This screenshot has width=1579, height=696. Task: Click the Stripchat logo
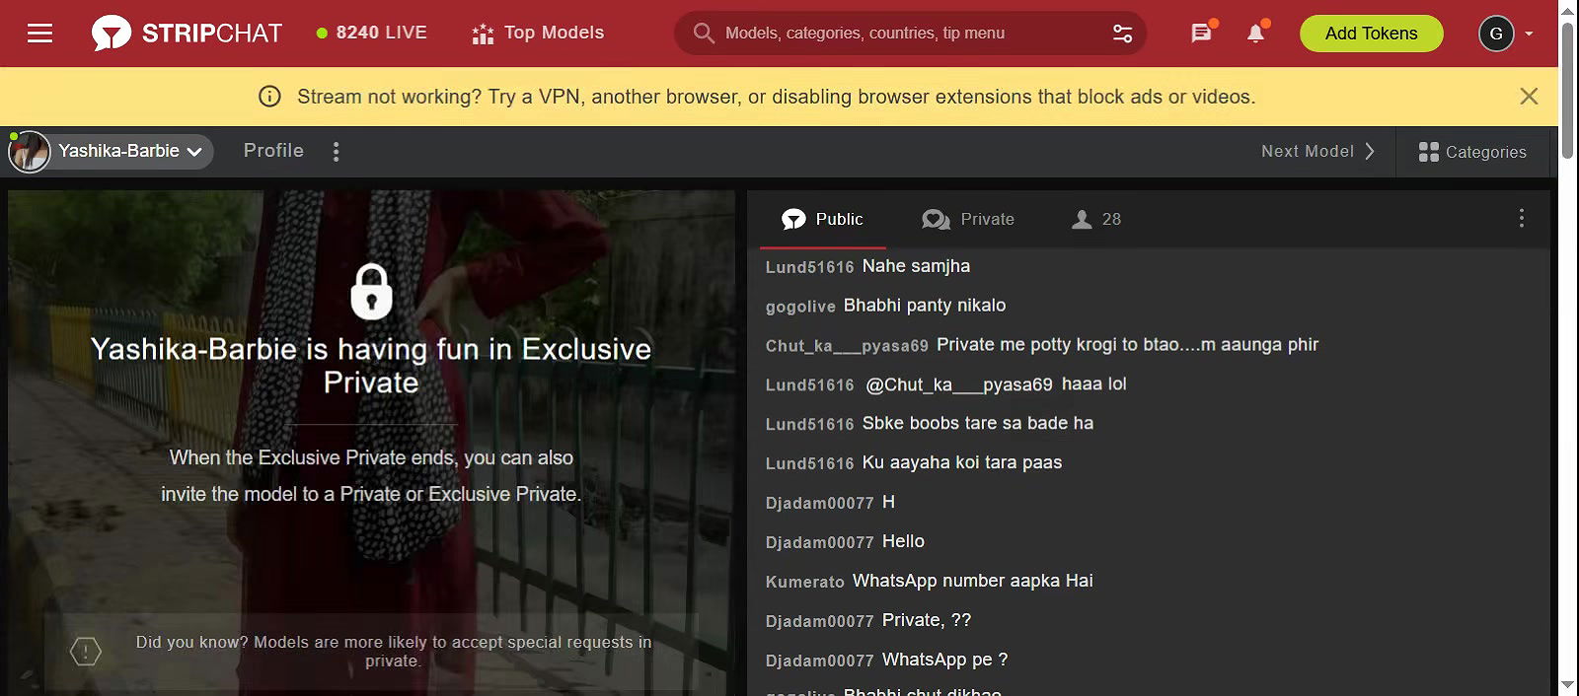pos(188,34)
